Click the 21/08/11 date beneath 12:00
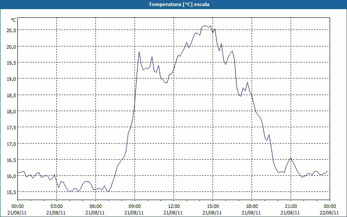The width and height of the screenshot is (347, 217). coord(174,213)
